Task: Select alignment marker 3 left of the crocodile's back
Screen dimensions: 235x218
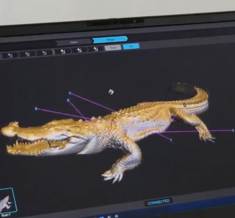Action: (36, 108)
